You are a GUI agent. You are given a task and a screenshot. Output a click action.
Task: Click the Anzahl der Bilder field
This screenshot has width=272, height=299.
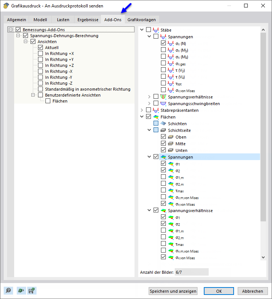(191, 272)
